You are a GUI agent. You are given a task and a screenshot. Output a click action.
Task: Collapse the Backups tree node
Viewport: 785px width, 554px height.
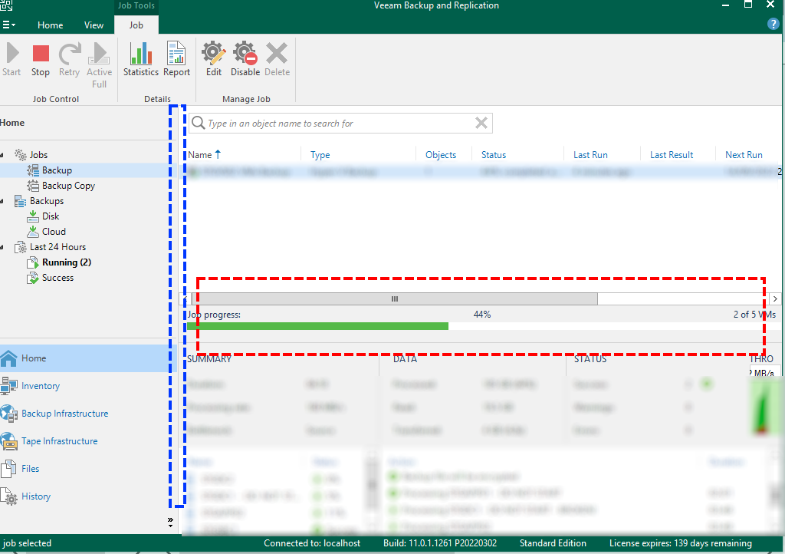tap(2, 201)
